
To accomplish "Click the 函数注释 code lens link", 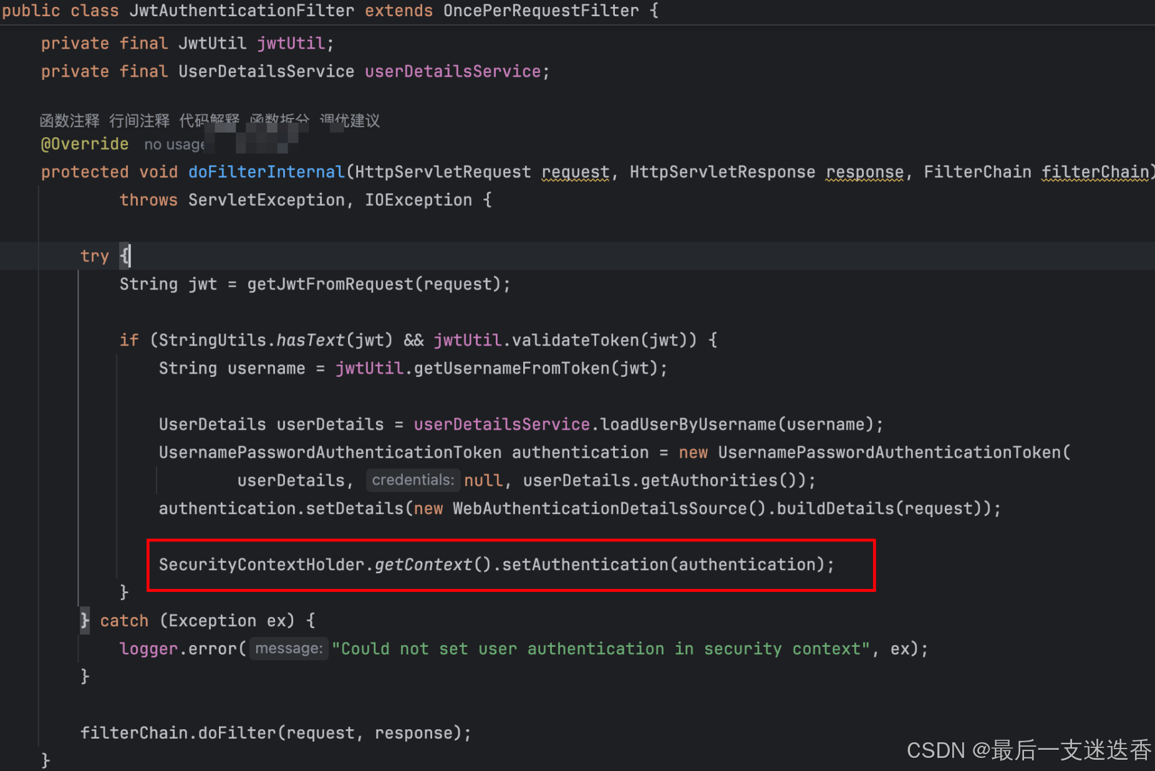I will click(x=69, y=120).
